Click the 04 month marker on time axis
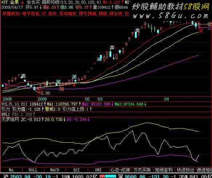212x178 pixels. click(x=167, y=99)
